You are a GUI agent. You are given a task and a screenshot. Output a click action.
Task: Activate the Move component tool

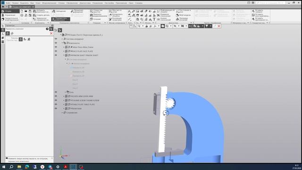coord(61,19)
